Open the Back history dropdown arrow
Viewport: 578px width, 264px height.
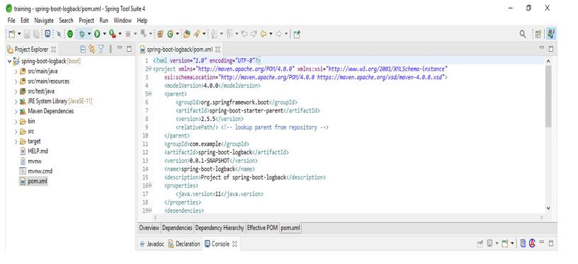271,34
